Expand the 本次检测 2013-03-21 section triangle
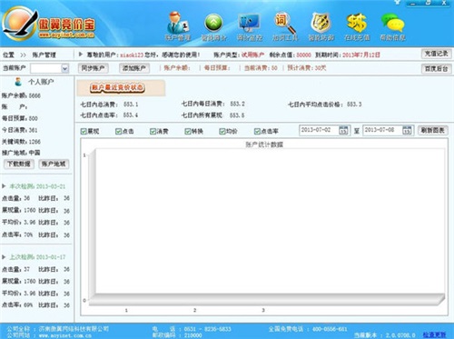This screenshot has height=339, width=454. pyautogui.click(x=4, y=186)
